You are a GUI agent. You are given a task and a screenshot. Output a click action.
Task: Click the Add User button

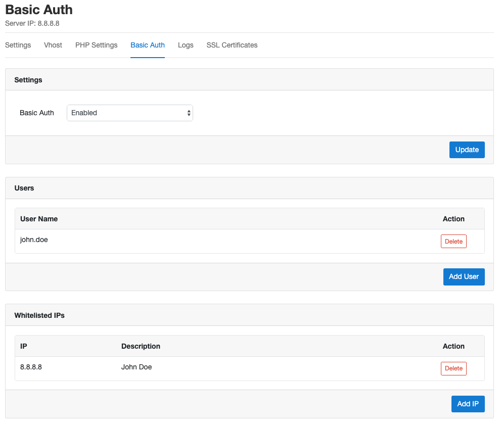(464, 276)
